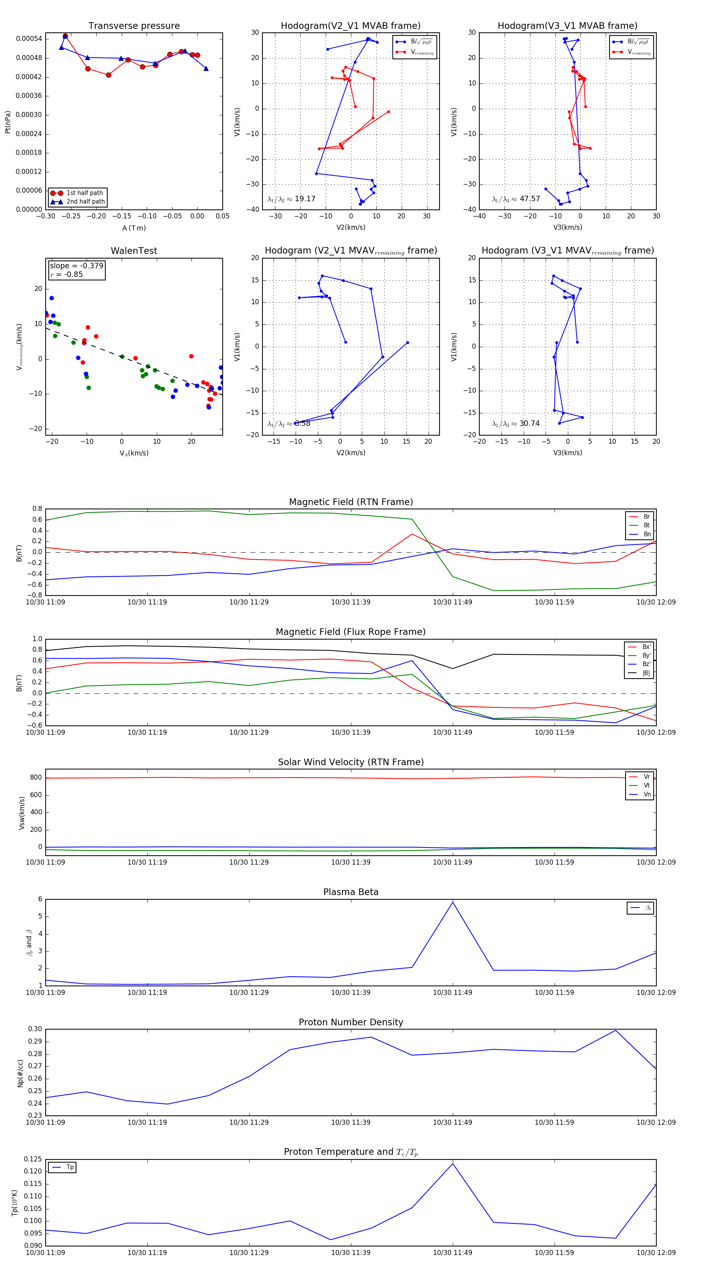Click the Tp(10^6K) y-axis label
This screenshot has height=1287, width=702.
click(x=14, y=1203)
